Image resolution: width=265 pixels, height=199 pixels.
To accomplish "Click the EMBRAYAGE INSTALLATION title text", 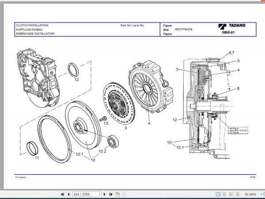I will point(35,34).
